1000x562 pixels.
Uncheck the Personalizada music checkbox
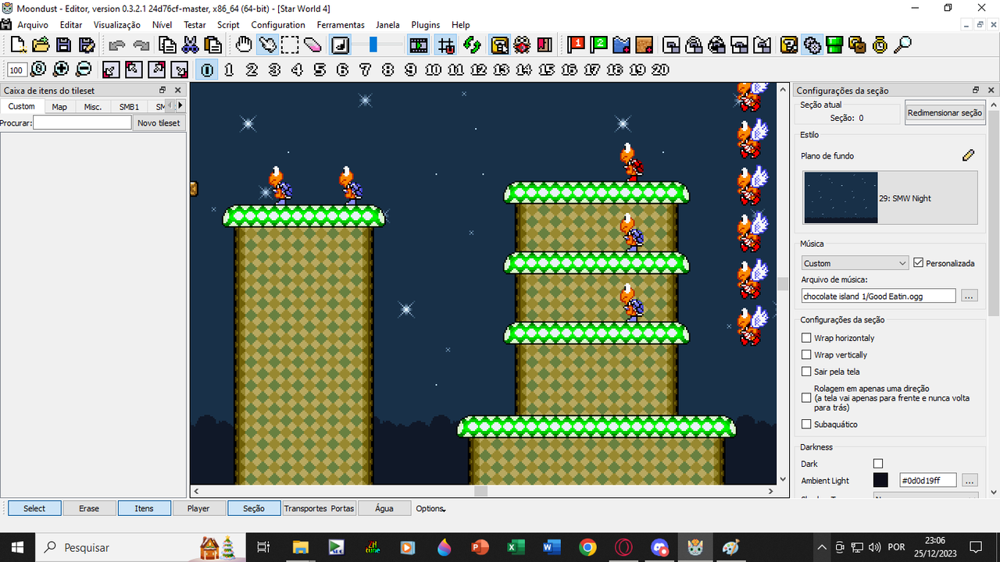918,263
